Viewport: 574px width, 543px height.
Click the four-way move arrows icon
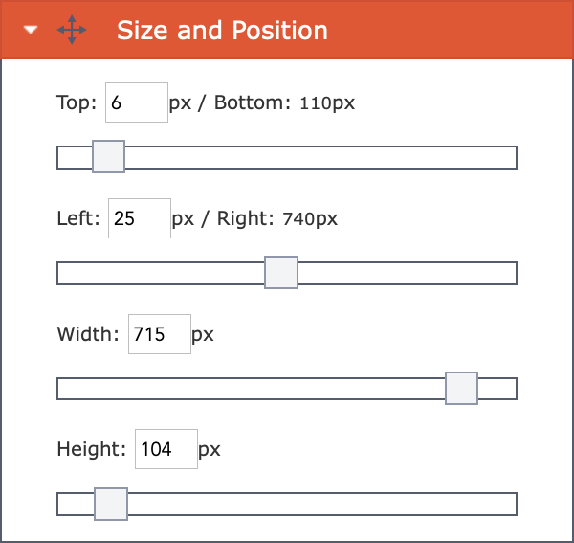click(x=72, y=30)
